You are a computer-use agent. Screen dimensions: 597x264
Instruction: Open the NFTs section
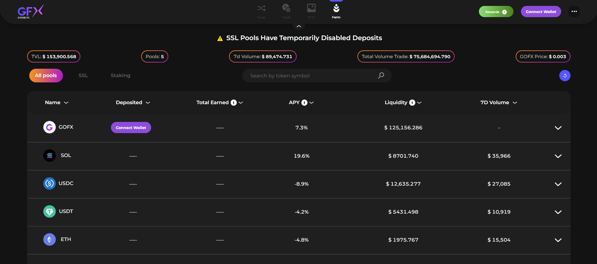tap(311, 11)
